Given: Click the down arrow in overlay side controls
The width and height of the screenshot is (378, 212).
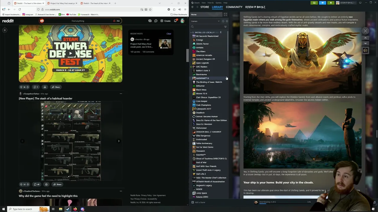Looking at the screenshot, I should click(365, 43).
